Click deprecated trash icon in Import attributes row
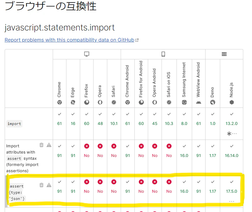The width and height of the screenshot is (252, 212). [x=41, y=145]
